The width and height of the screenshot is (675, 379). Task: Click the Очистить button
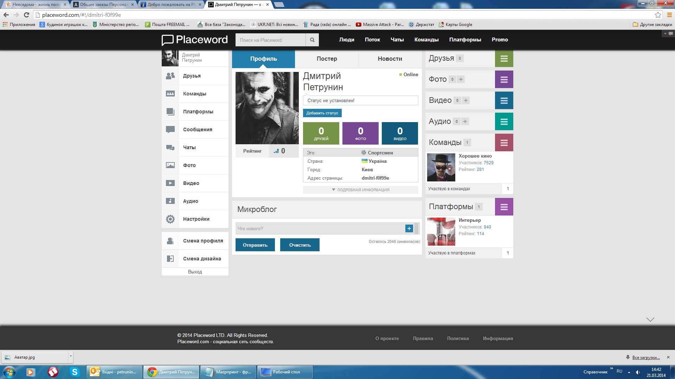click(300, 245)
